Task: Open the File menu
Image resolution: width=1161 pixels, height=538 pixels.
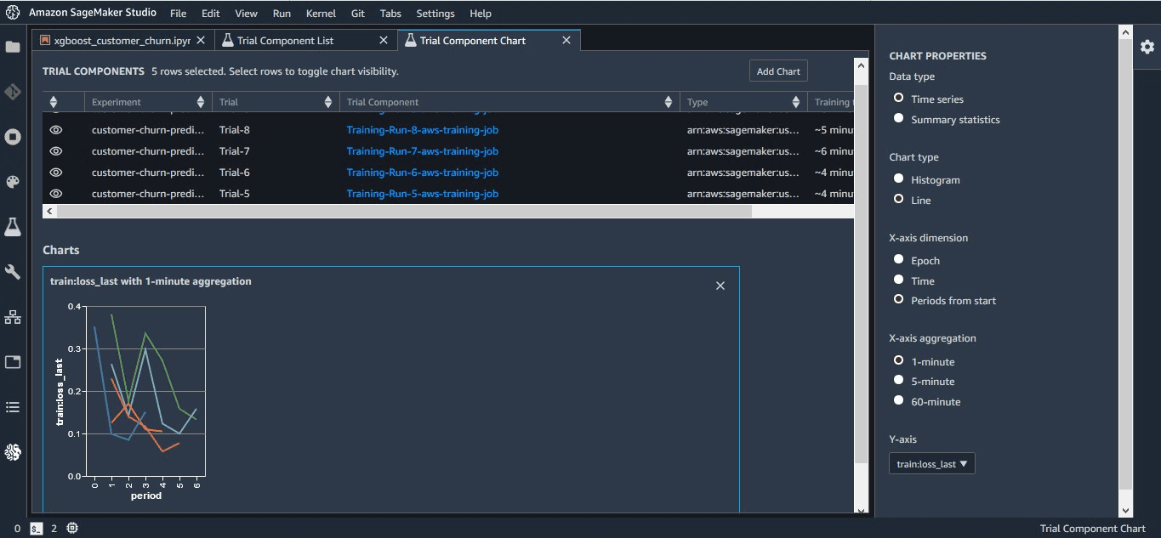Action: (178, 14)
